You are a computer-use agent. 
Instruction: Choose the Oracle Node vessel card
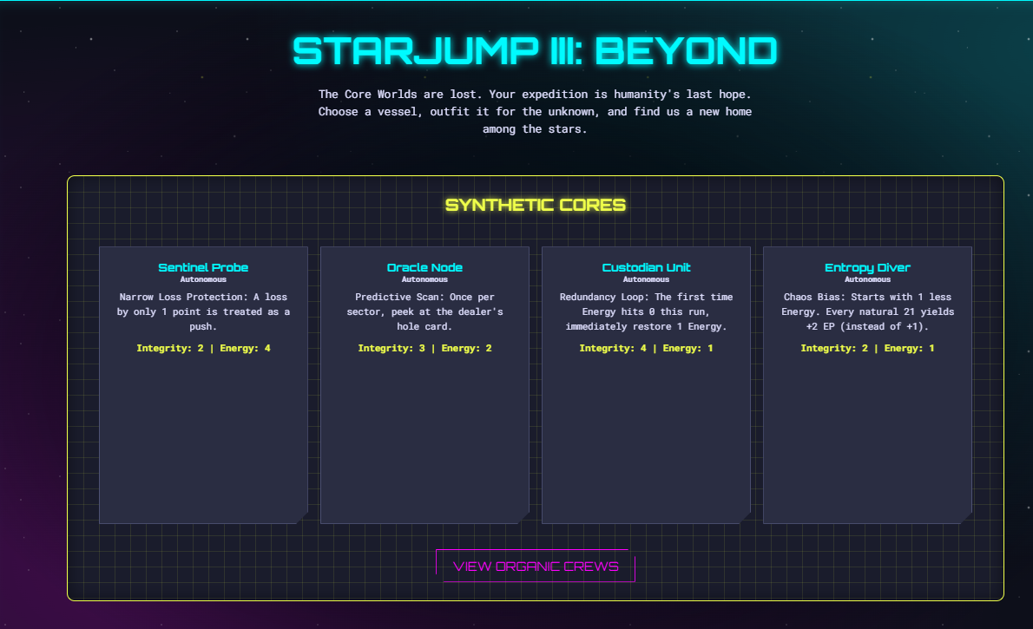pyautogui.click(x=425, y=385)
